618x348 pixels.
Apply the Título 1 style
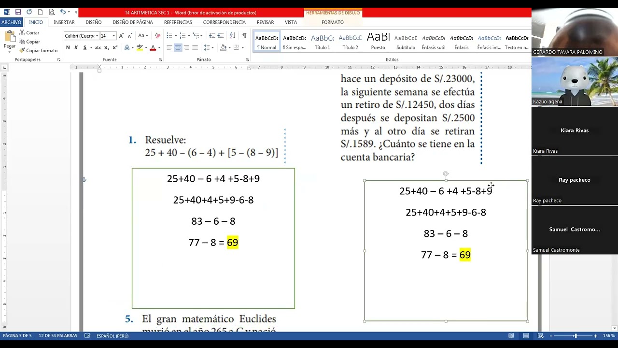[x=323, y=42]
